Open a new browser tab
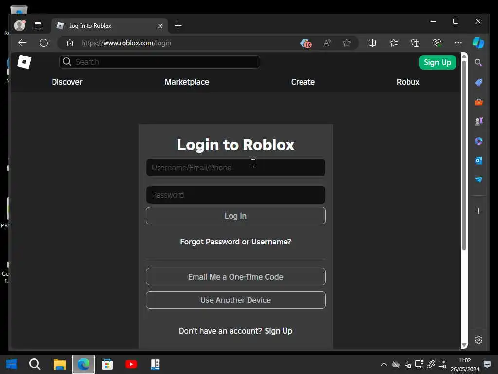This screenshot has width=498, height=374. (x=178, y=26)
